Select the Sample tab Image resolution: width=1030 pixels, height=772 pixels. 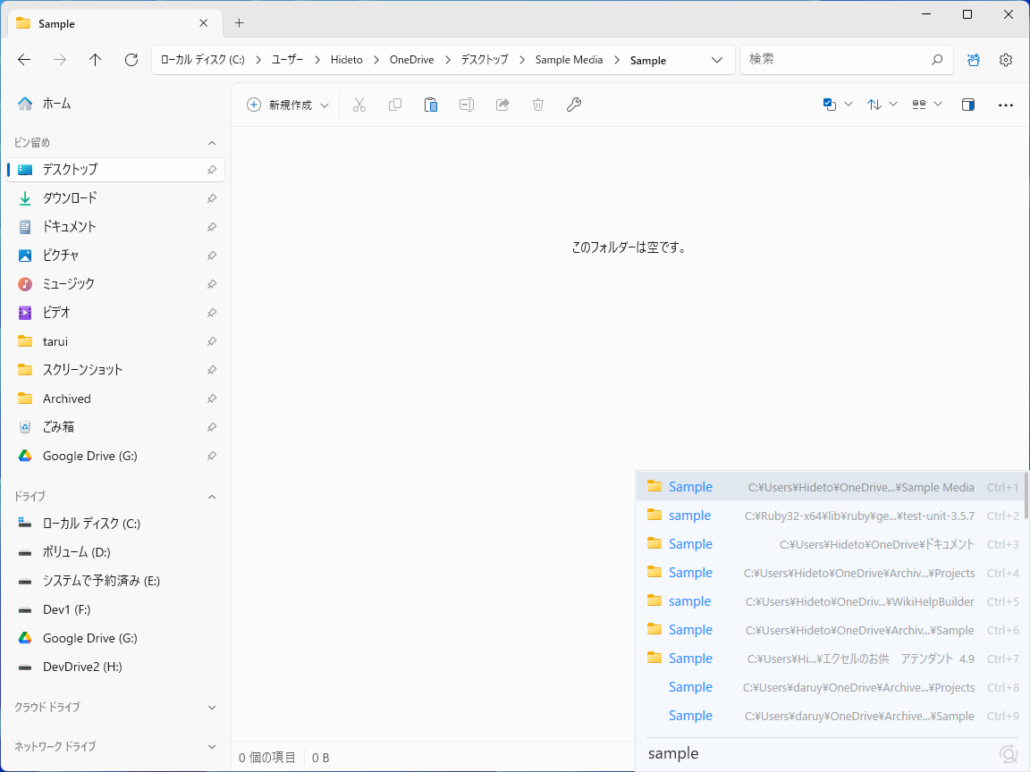point(115,23)
